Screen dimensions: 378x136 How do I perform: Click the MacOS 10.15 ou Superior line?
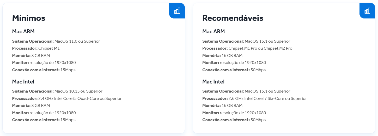[57, 91]
